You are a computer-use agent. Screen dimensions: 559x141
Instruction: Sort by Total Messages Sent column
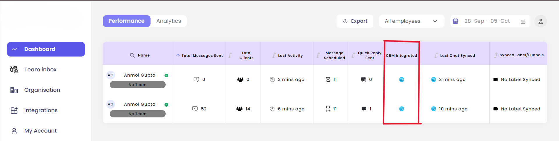click(178, 55)
